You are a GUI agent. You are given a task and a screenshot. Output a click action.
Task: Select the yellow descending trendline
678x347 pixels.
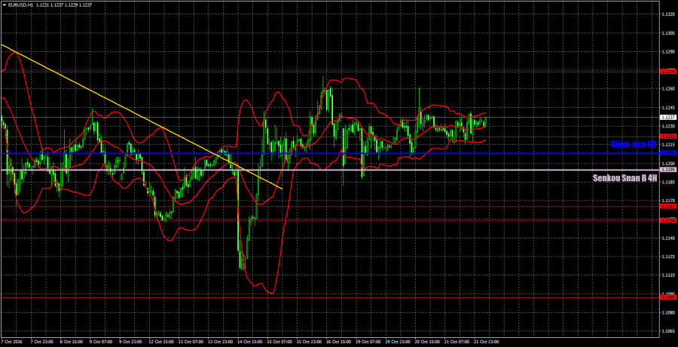[x=141, y=116]
